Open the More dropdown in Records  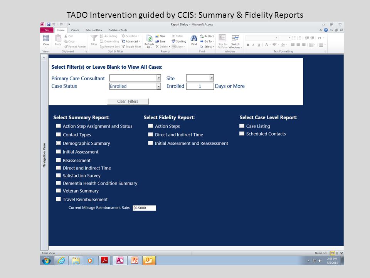(x=178, y=47)
